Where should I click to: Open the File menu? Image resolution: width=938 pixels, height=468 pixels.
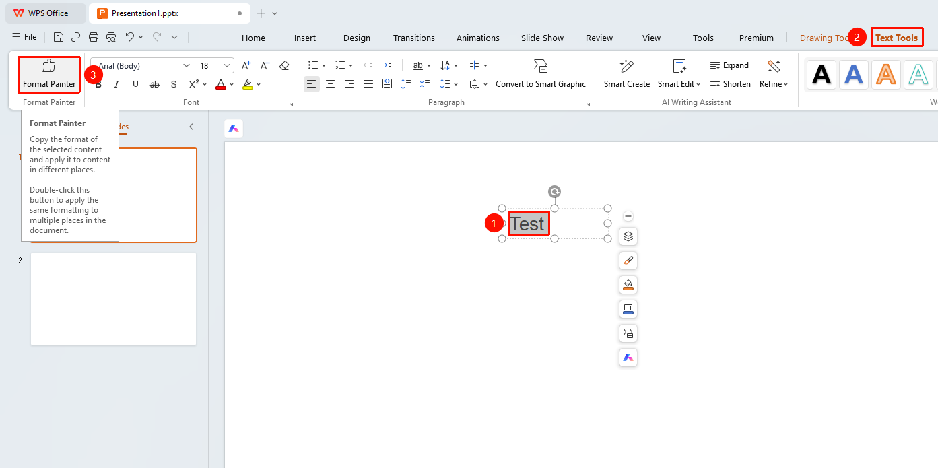point(24,37)
